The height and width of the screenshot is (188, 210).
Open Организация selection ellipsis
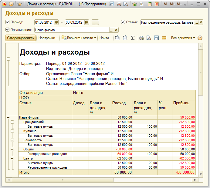click(x=112, y=30)
